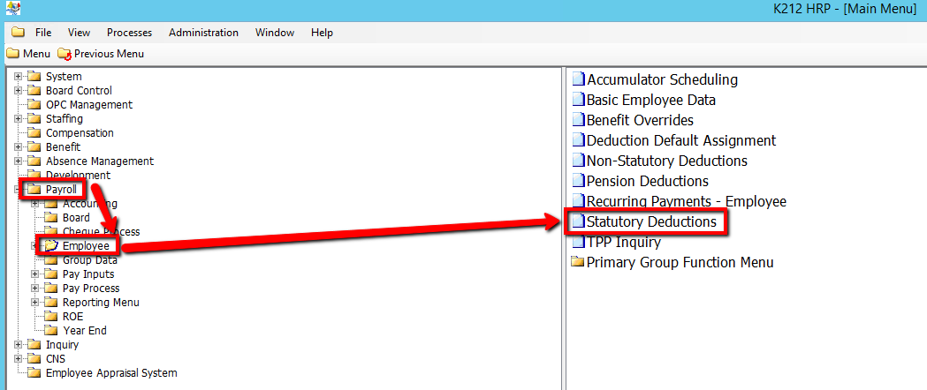Open Non-Statutory Deductions
Screen dimensions: 927x390
point(666,161)
